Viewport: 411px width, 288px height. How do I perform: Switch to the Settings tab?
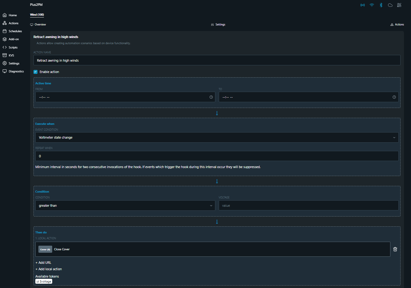point(218,25)
